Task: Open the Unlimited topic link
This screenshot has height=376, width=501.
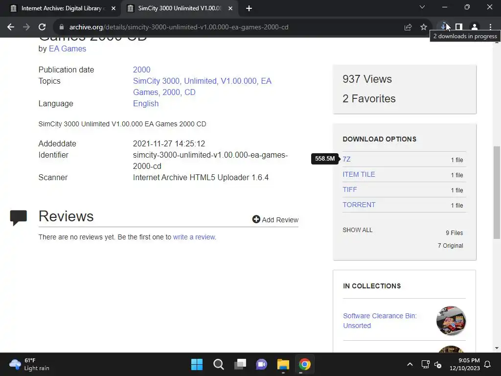Action: [200, 81]
